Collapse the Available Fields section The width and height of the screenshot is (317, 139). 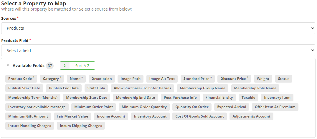pyautogui.click(x=8, y=66)
